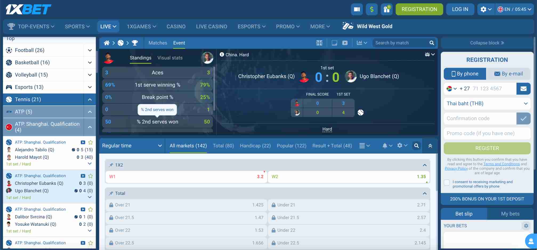Switch registration to the By e-mail option

tap(508, 73)
